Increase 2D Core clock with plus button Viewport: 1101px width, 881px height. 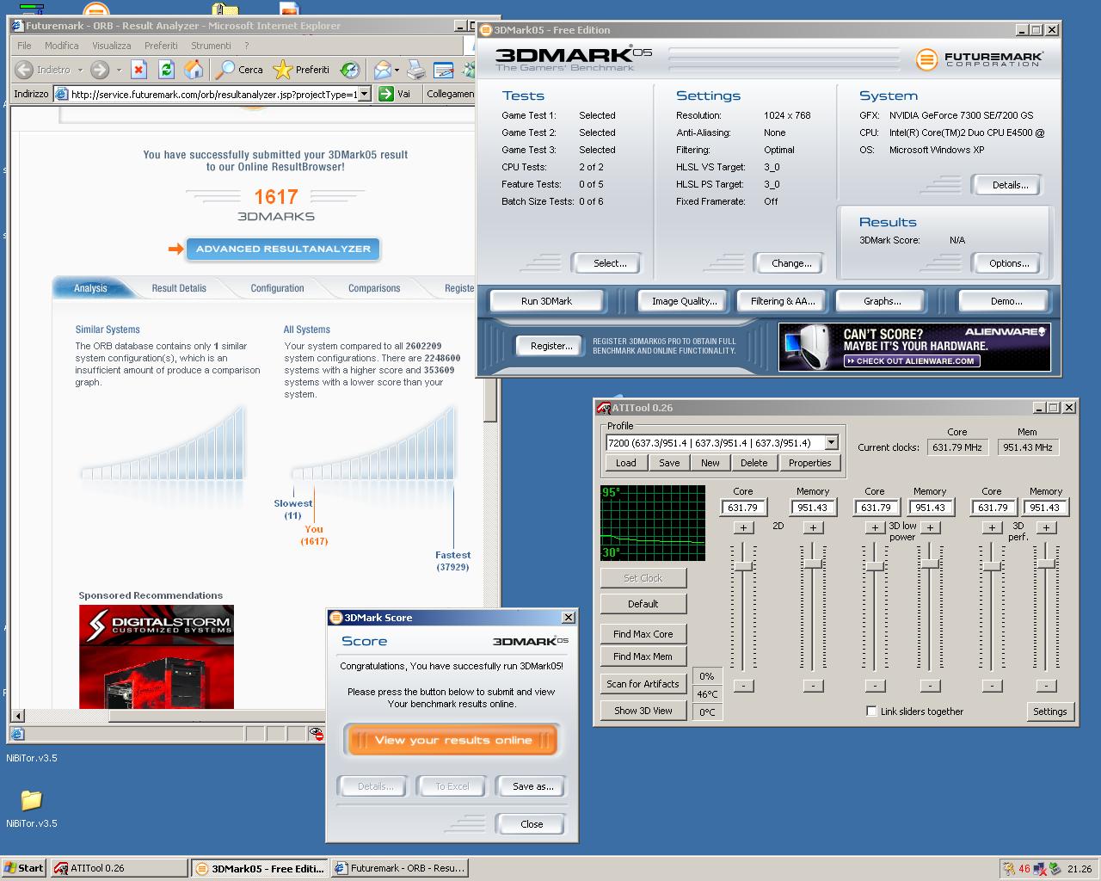click(x=743, y=527)
